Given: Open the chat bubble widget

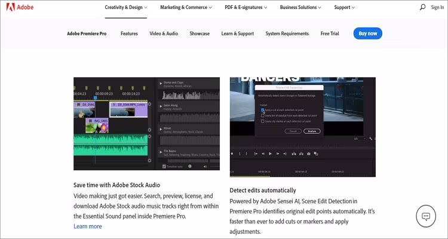Looking at the screenshot, I should tap(426, 216).
